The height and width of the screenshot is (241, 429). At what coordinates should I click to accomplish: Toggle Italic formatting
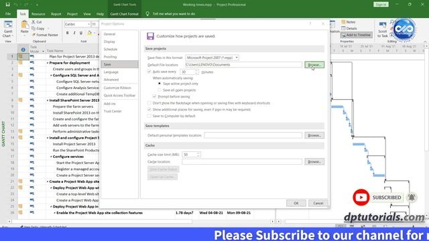click(x=74, y=33)
